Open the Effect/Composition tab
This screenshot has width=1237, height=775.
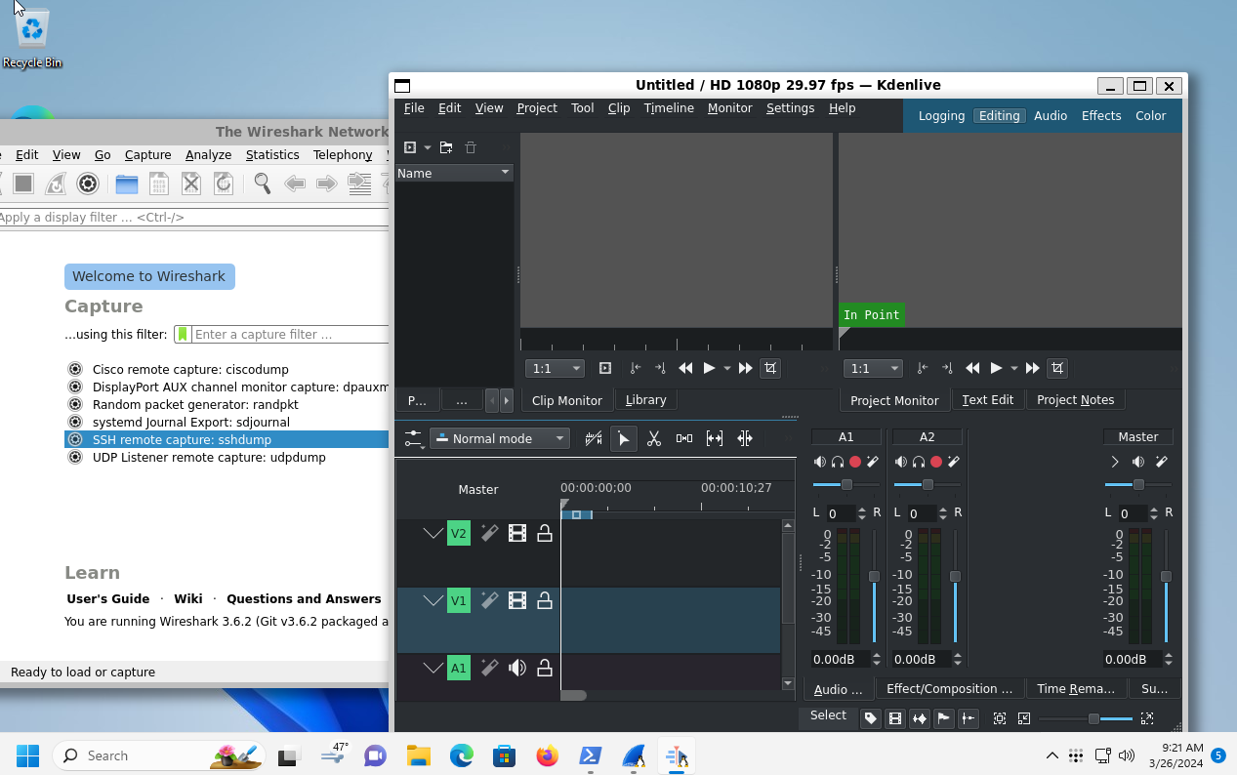click(950, 689)
